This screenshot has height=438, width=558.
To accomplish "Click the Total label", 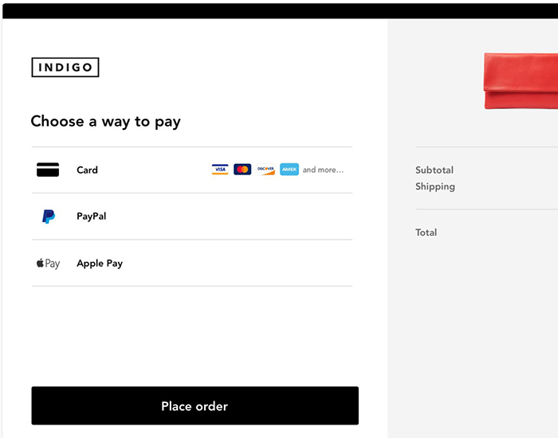I will click(x=426, y=233).
